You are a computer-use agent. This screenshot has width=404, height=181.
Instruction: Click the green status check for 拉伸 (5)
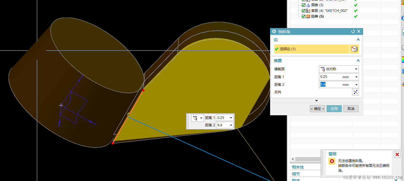356,16
